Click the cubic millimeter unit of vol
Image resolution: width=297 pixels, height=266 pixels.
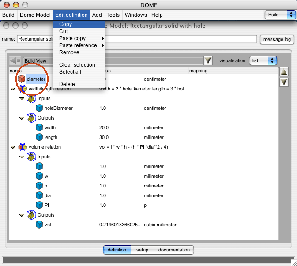(160, 225)
